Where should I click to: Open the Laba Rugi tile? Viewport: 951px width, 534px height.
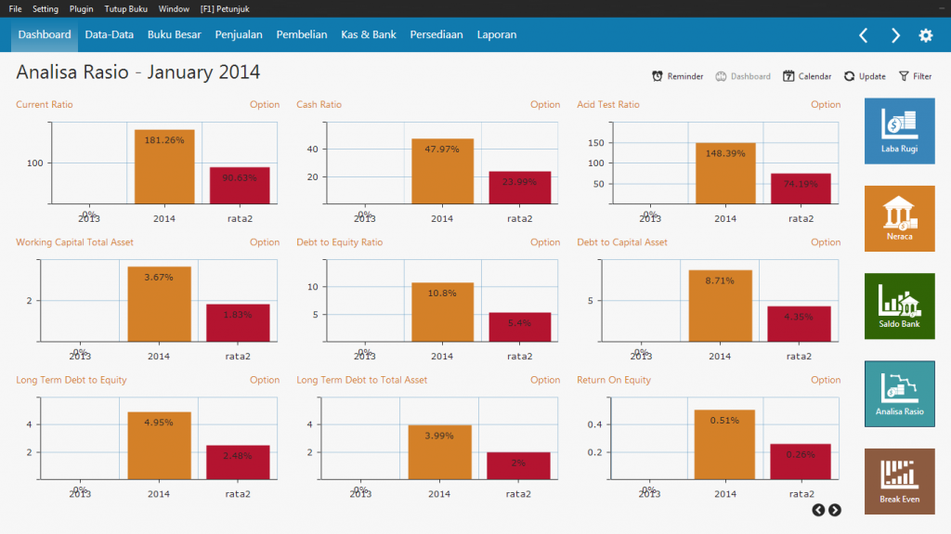point(899,131)
